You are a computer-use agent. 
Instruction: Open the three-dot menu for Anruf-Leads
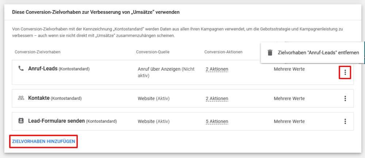pyautogui.click(x=345, y=72)
